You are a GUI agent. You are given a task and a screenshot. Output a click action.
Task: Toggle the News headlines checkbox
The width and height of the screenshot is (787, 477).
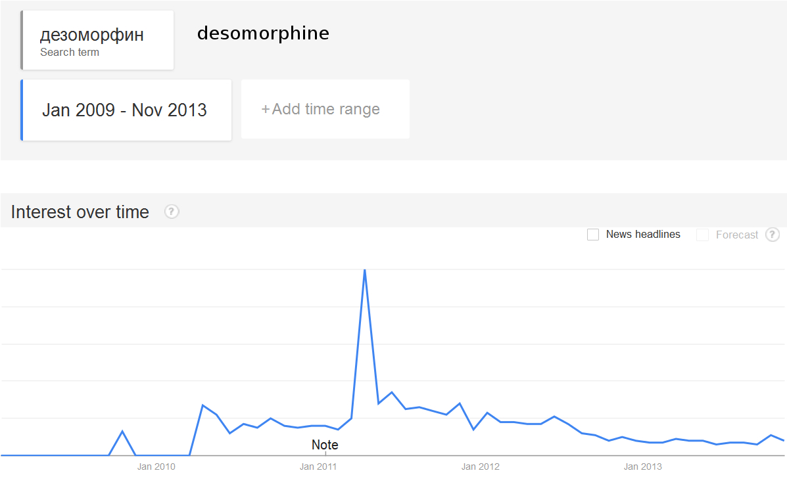(593, 235)
